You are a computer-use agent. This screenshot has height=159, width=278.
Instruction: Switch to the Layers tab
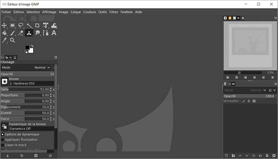[225, 84]
